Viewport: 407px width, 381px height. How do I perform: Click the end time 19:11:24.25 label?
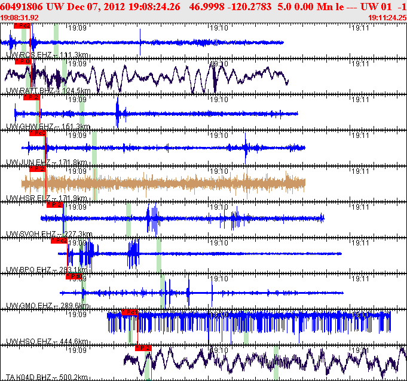click(387, 18)
